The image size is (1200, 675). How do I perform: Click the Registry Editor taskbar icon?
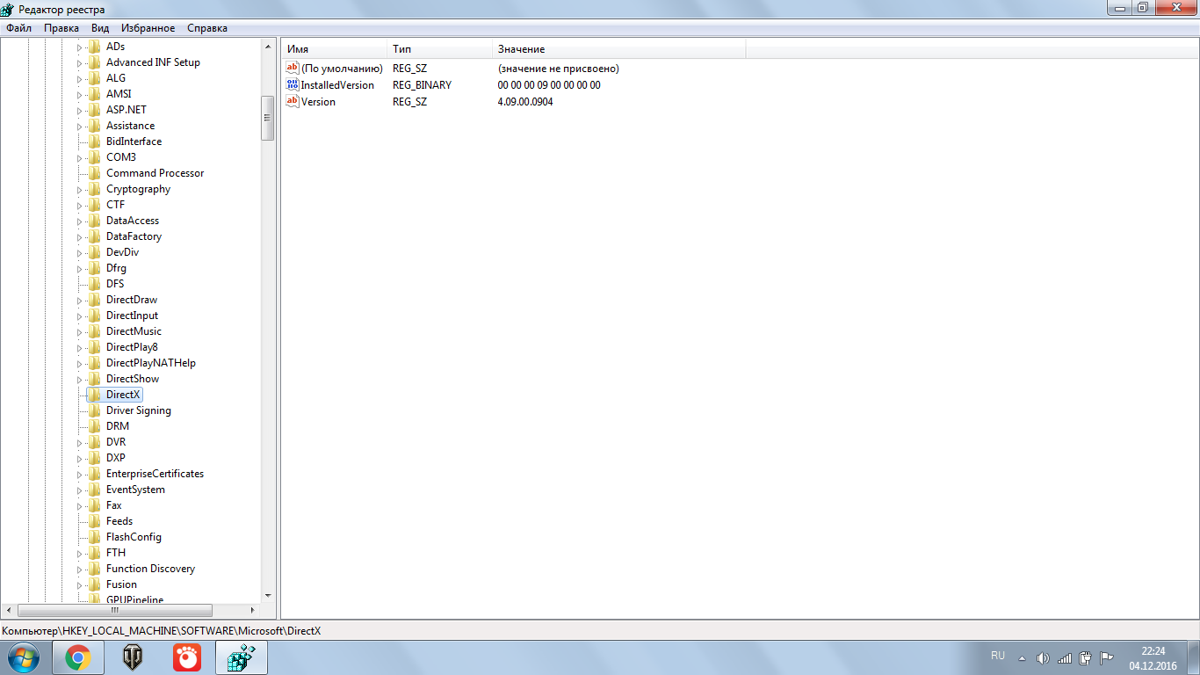[x=241, y=657]
